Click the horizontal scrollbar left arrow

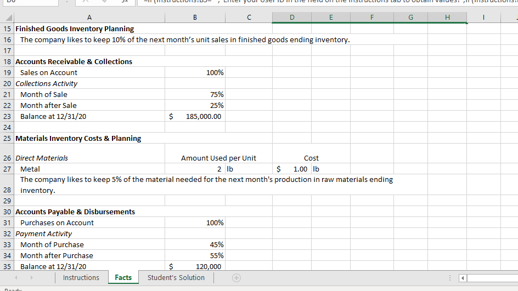463,278
